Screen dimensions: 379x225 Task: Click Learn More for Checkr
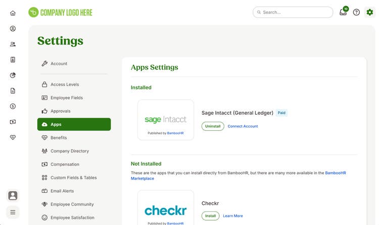coord(233,216)
